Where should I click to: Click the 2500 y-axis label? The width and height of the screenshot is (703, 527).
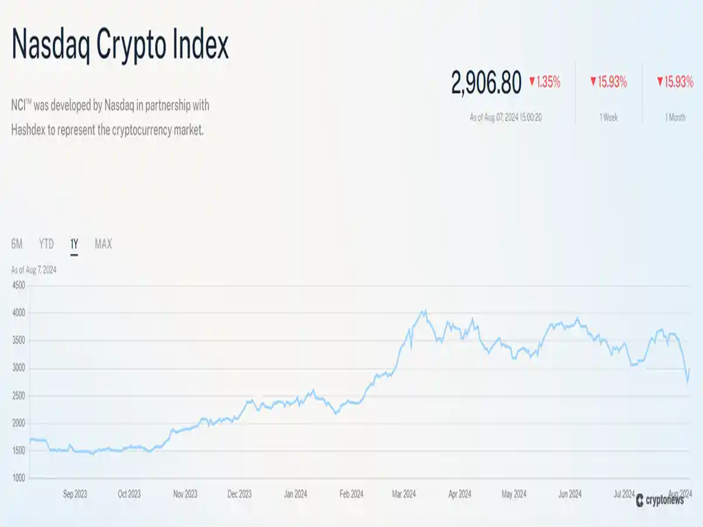coord(18,396)
